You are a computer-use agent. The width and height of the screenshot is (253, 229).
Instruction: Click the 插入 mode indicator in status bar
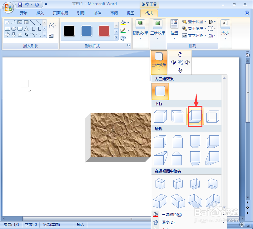tap(80, 225)
